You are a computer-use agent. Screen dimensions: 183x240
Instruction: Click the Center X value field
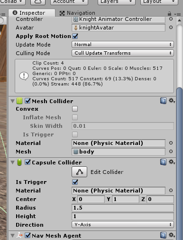pos(91,199)
